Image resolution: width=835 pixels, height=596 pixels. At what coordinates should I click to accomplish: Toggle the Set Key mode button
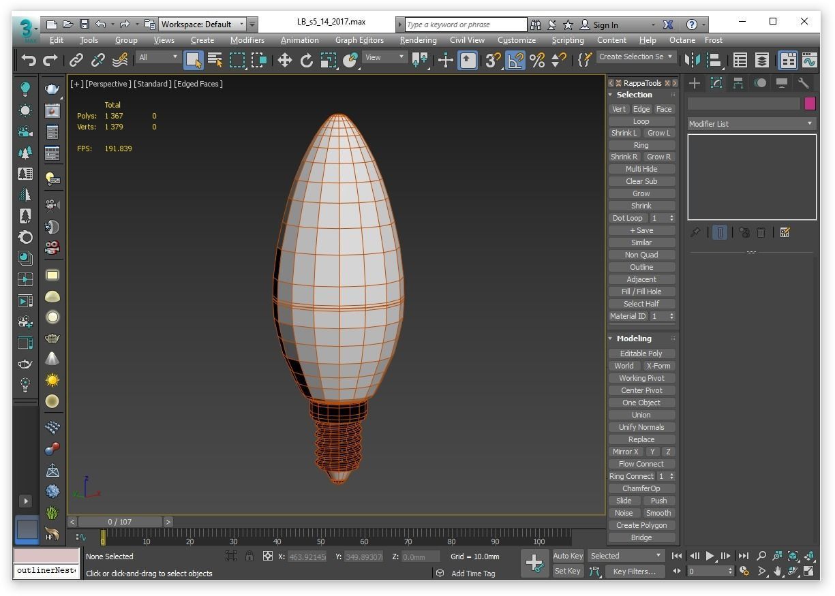[567, 571]
